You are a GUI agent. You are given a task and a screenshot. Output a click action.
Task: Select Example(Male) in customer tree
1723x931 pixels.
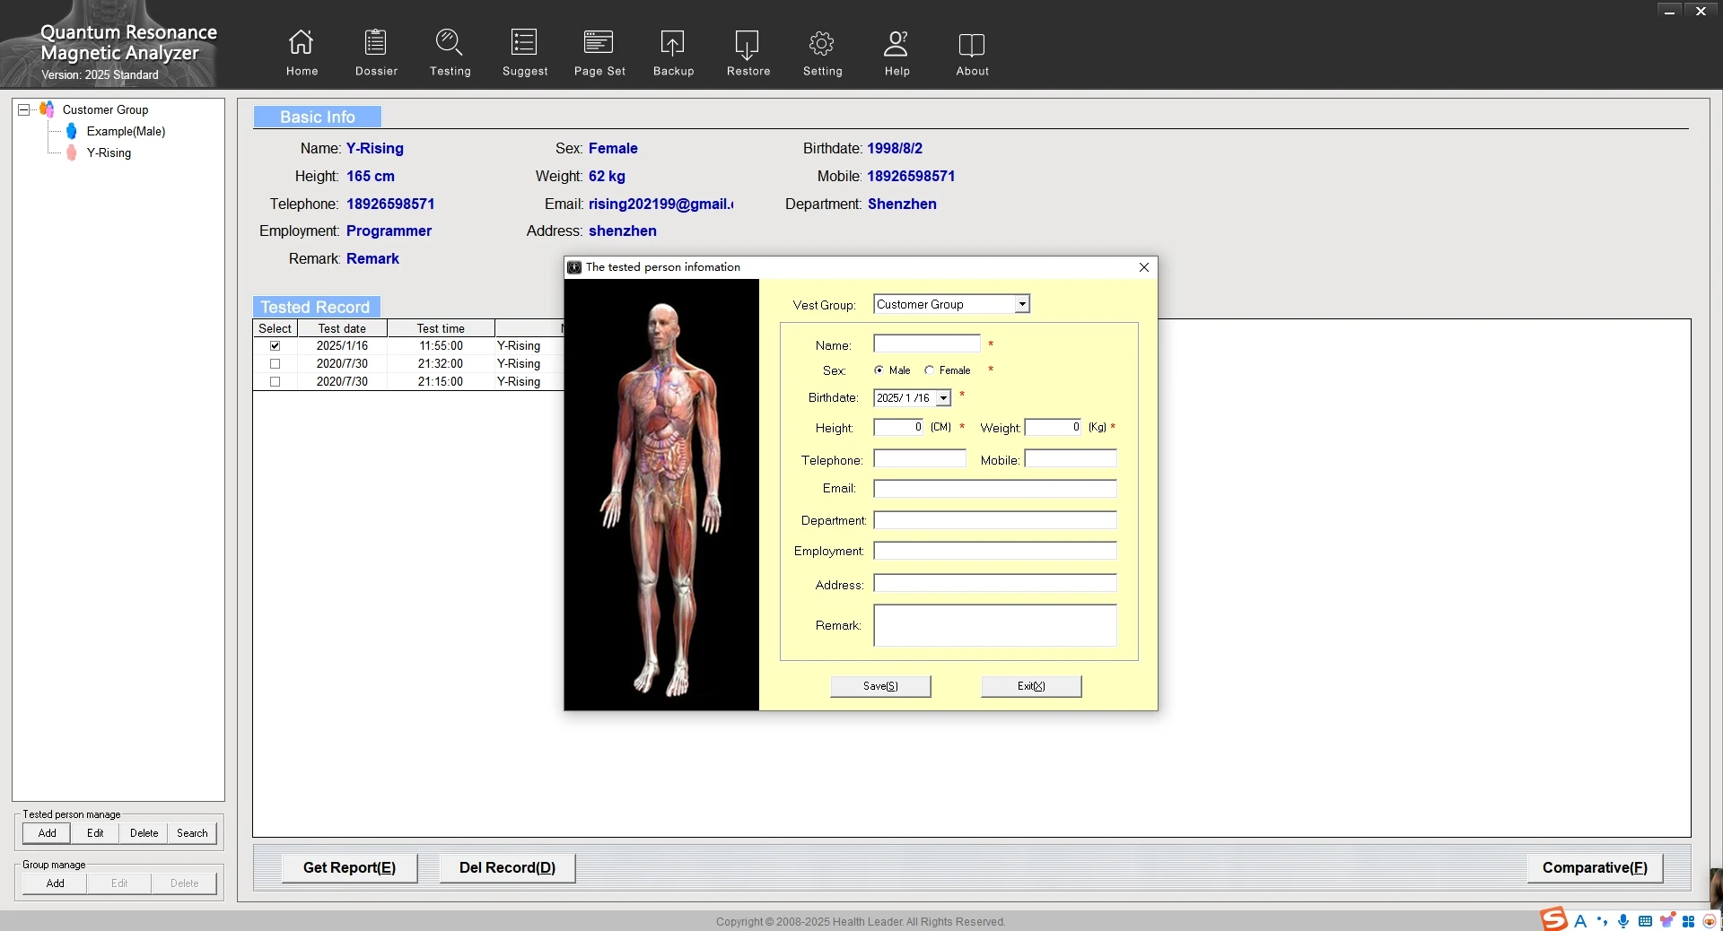tap(126, 132)
